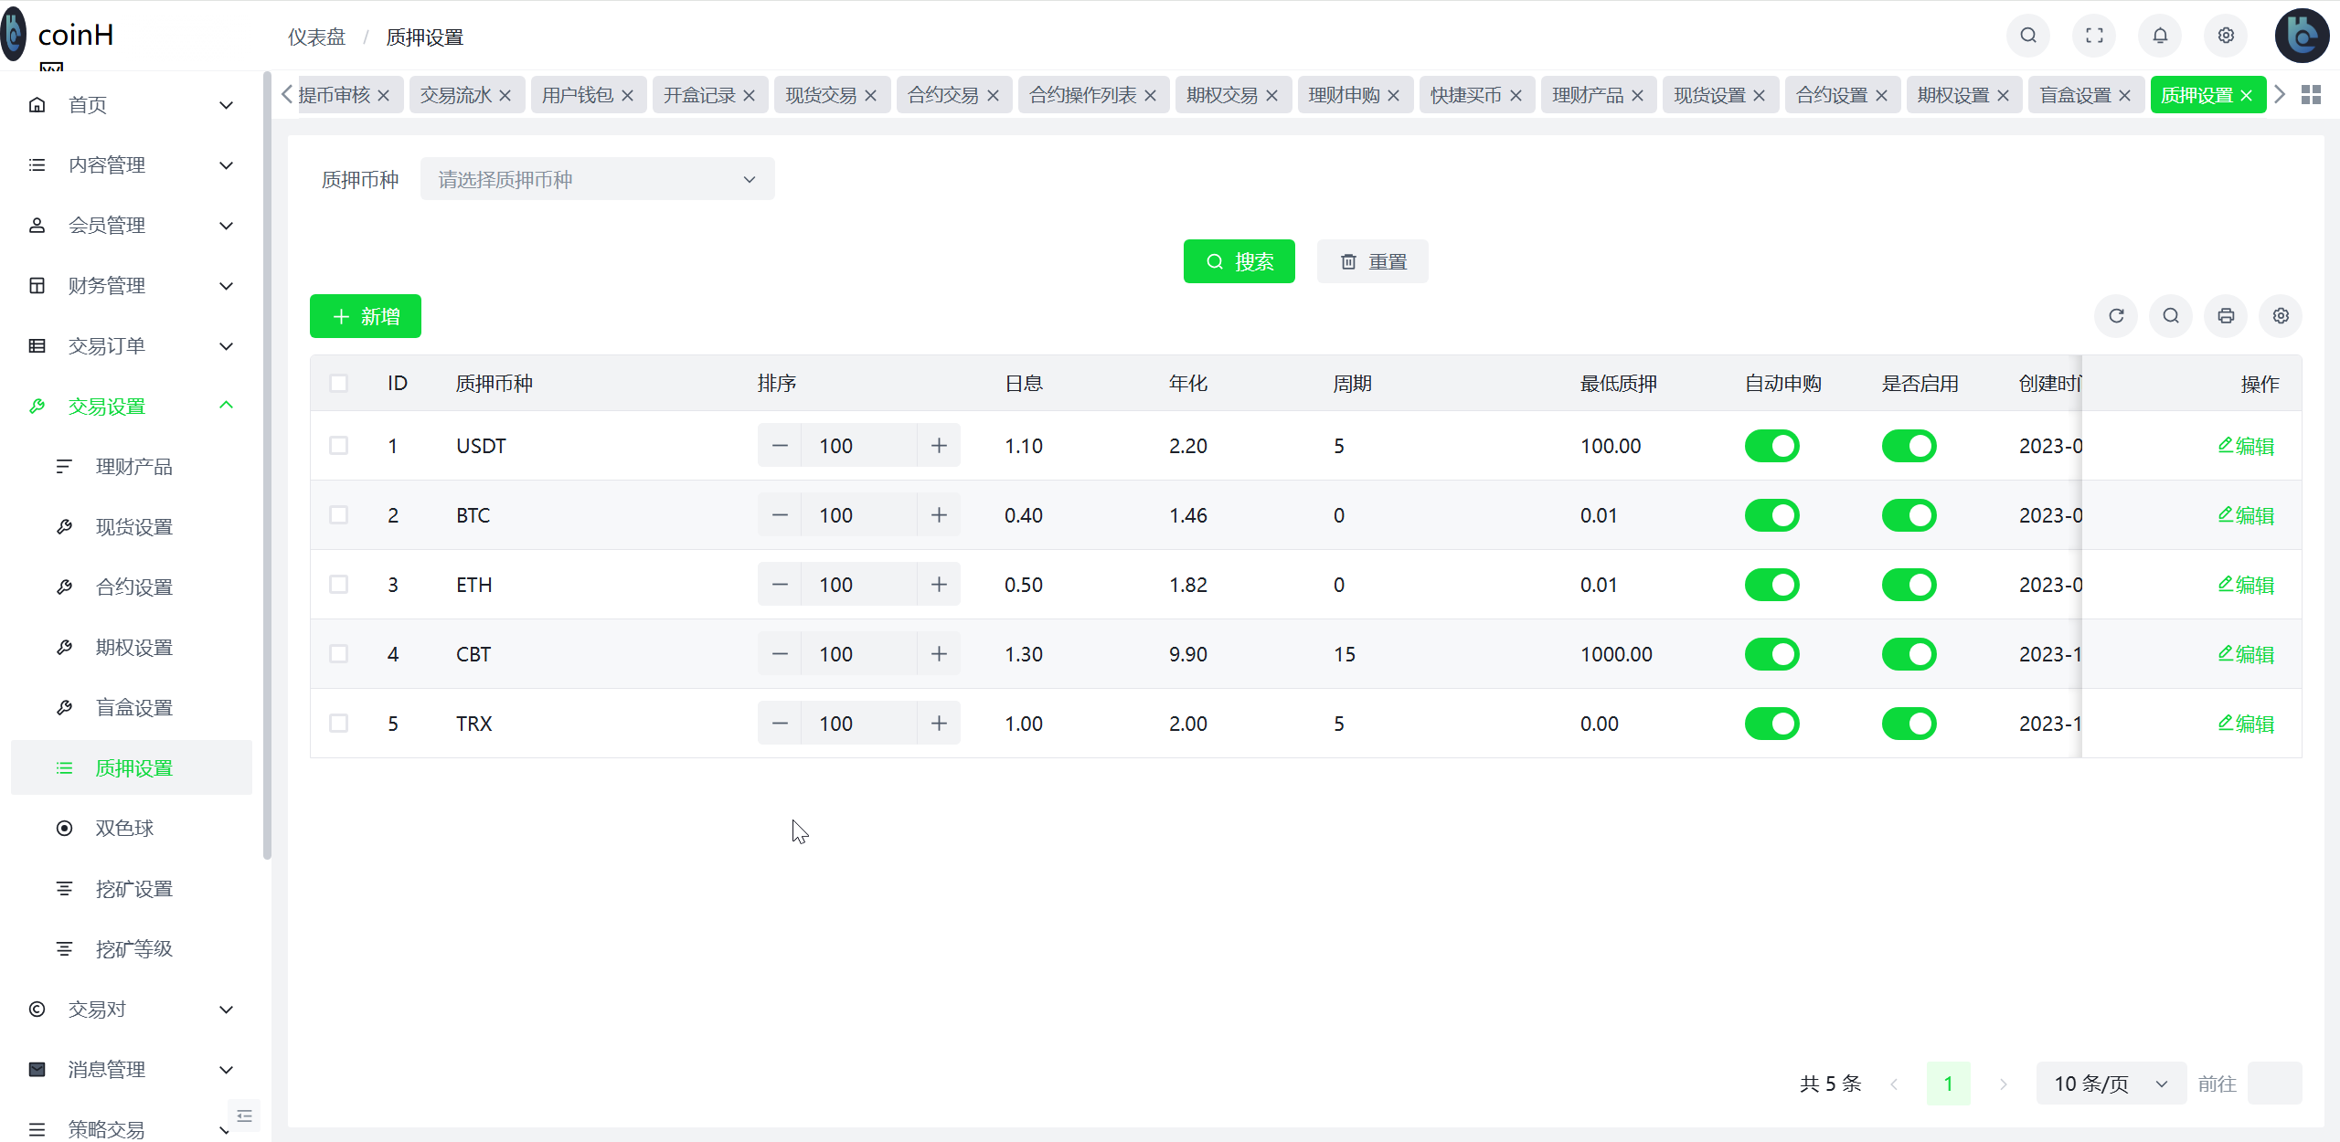Open the table search icon
The height and width of the screenshot is (1142, 2340).
[x=2171, y=316]
